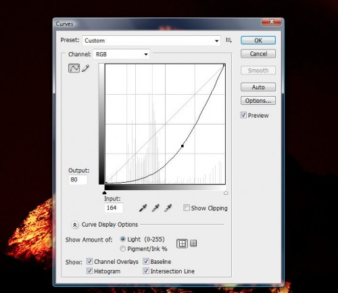
Task: Close the Curves dialog
Action: point(272,22)
